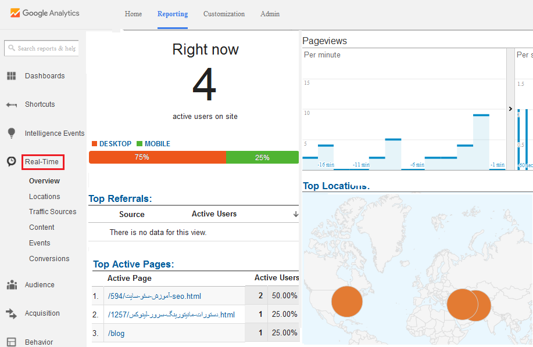Expand the Audience section
This screenshot has width=533, height=347.
[x=40, y=284]
